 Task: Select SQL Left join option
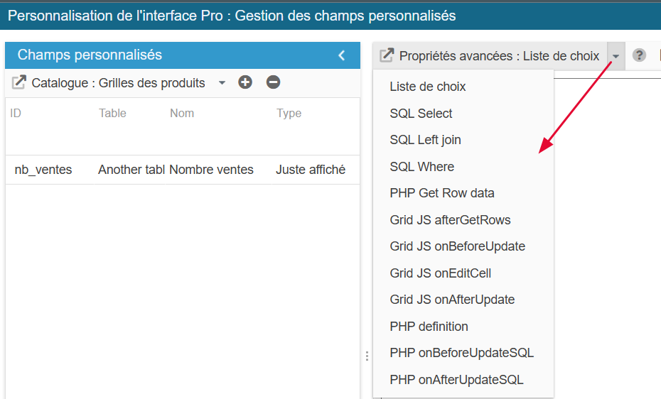(x=425, y=140)
